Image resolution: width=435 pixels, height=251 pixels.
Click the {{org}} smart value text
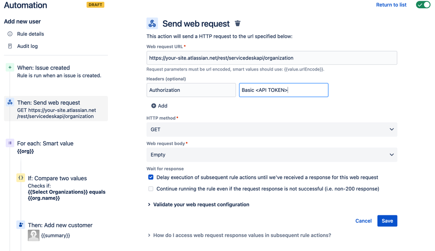coord(26,151)
